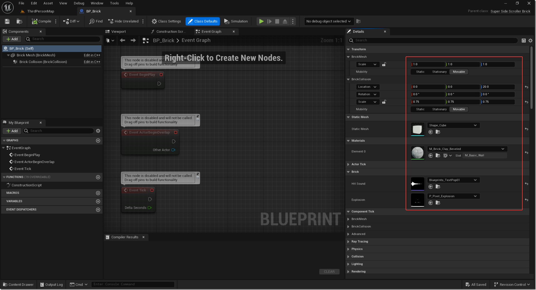The height and width of the screenshot is (290, 536).
Task: Open My Blueprint view options gear
Action: tap(98, 131)
